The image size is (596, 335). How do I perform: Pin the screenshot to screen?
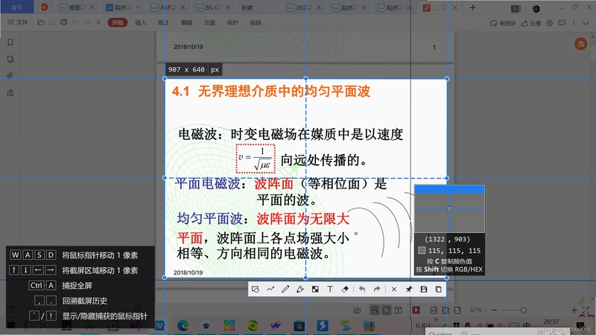[408, 290]
